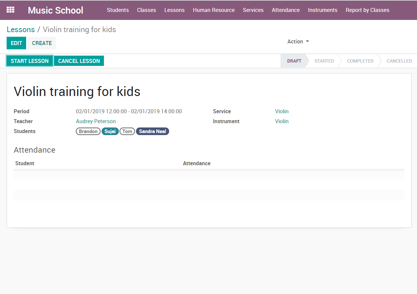Open Report by Classes menu

[x=367, y=10]
